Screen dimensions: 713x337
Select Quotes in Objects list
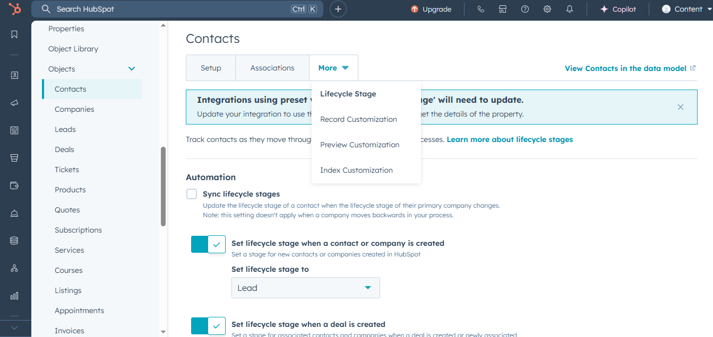click(x=67, y=210)
